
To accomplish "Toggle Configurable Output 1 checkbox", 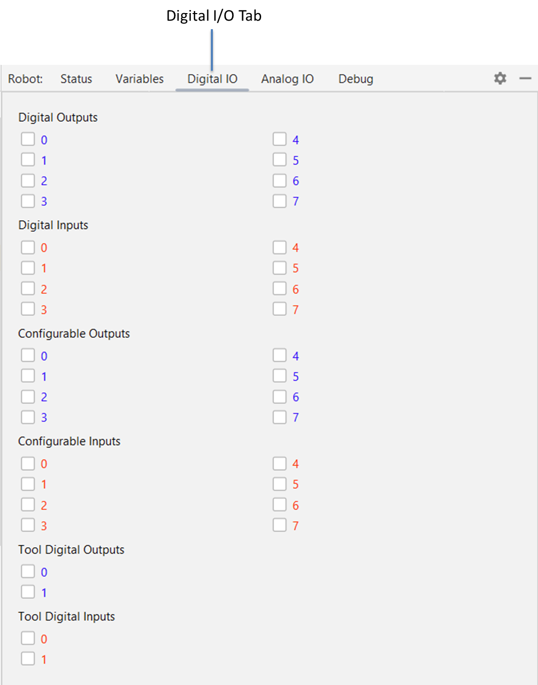I will [x=28, y=376].
